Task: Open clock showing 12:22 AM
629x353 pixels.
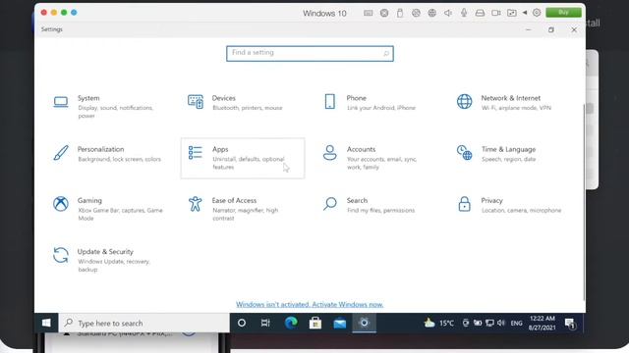Action: tap(542, 323)
